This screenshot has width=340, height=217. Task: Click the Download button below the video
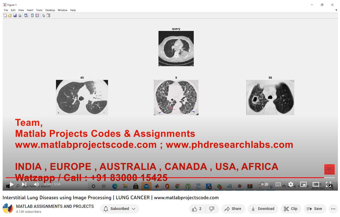[x=263, y=209]
